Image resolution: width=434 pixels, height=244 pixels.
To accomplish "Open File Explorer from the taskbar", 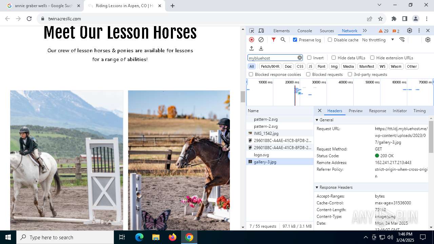I will click(x=156, y=237).
